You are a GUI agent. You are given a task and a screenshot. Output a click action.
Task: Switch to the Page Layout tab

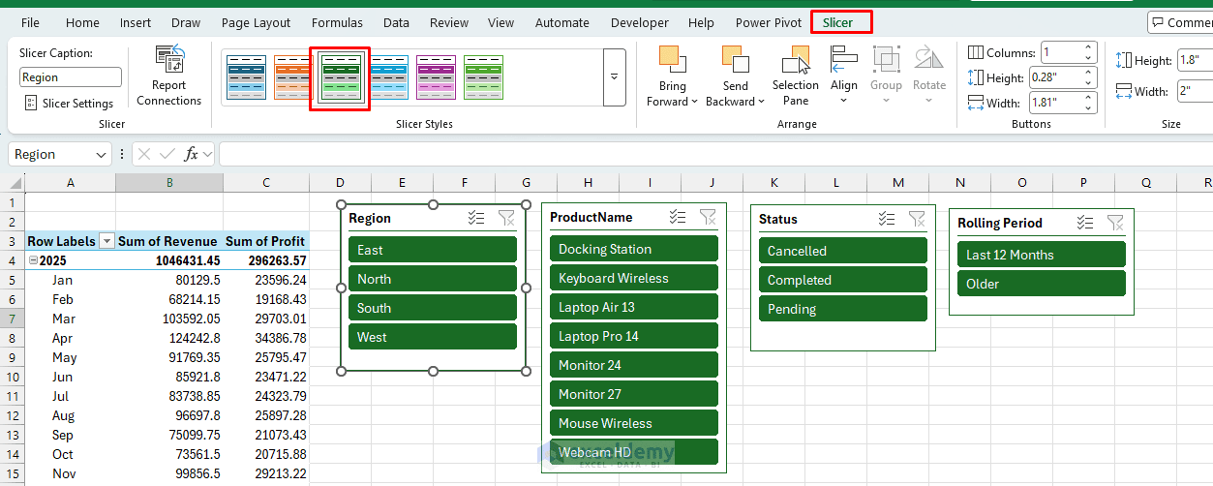click(x=256, y=22)
